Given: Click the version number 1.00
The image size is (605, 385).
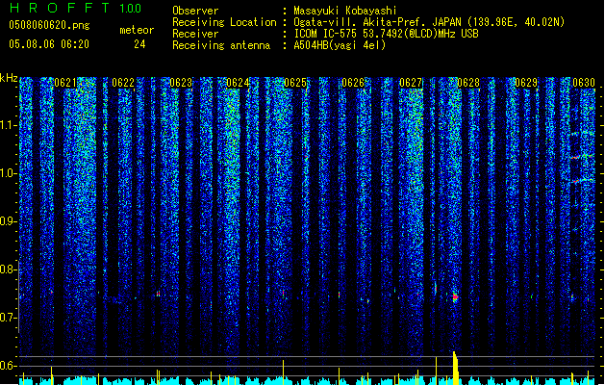Looking at the screenshot, I should tap(131, 9).
